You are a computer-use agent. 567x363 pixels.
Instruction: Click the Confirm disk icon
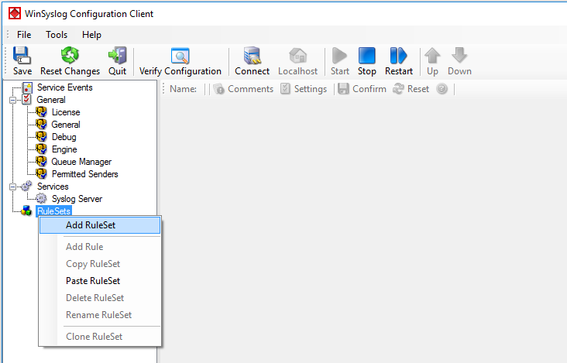(343, 89)
